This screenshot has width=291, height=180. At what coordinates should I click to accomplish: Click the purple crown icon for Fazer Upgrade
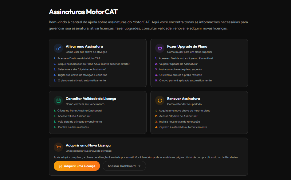pos(160,49)
